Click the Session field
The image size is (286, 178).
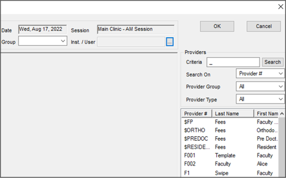[x=135, y=29]
